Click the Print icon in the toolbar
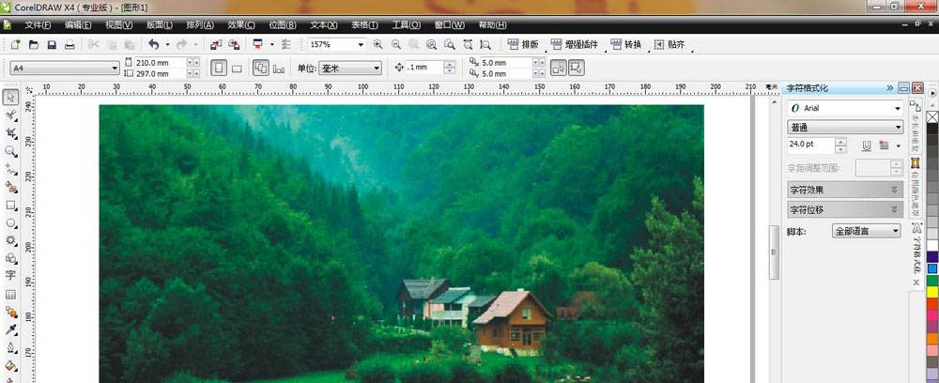This screenshot has height=383, width=939. point(70,44)
